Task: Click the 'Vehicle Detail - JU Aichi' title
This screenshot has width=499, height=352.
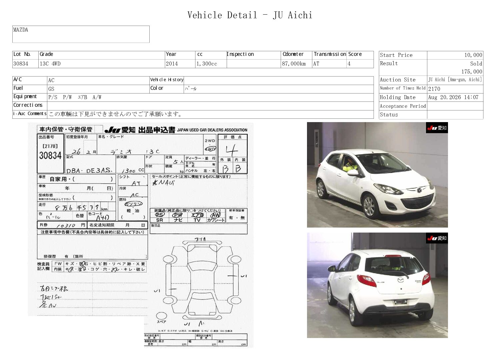Action: coord(250,15)
